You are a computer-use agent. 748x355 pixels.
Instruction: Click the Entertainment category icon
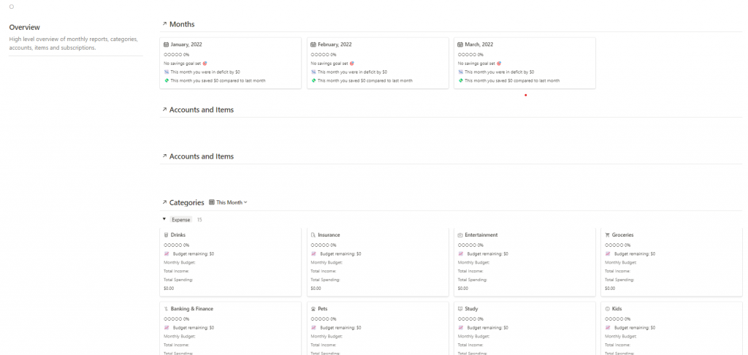(460, 235)
